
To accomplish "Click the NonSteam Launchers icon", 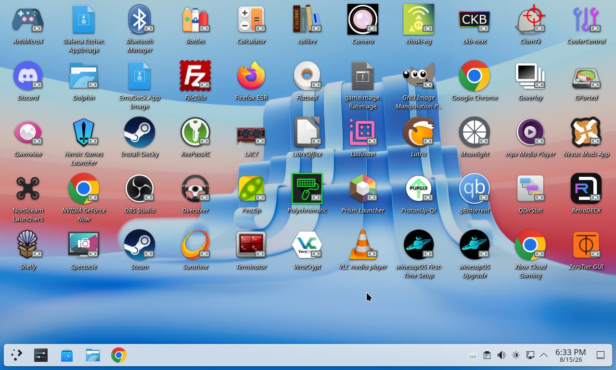I will tap(28, 189).
